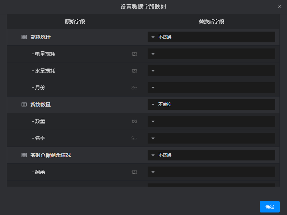
Task: Click the table icon beside 能耗统计
Action: tap(24, 37)
